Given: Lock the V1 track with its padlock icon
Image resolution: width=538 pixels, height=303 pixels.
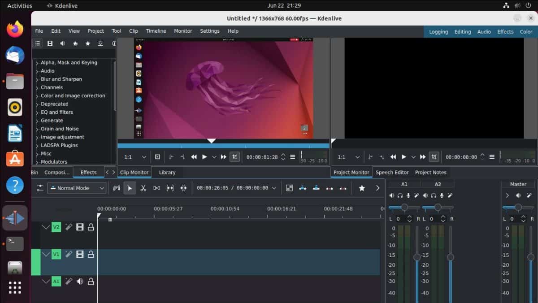Looking at the screenshot, I should pos(91,254).
